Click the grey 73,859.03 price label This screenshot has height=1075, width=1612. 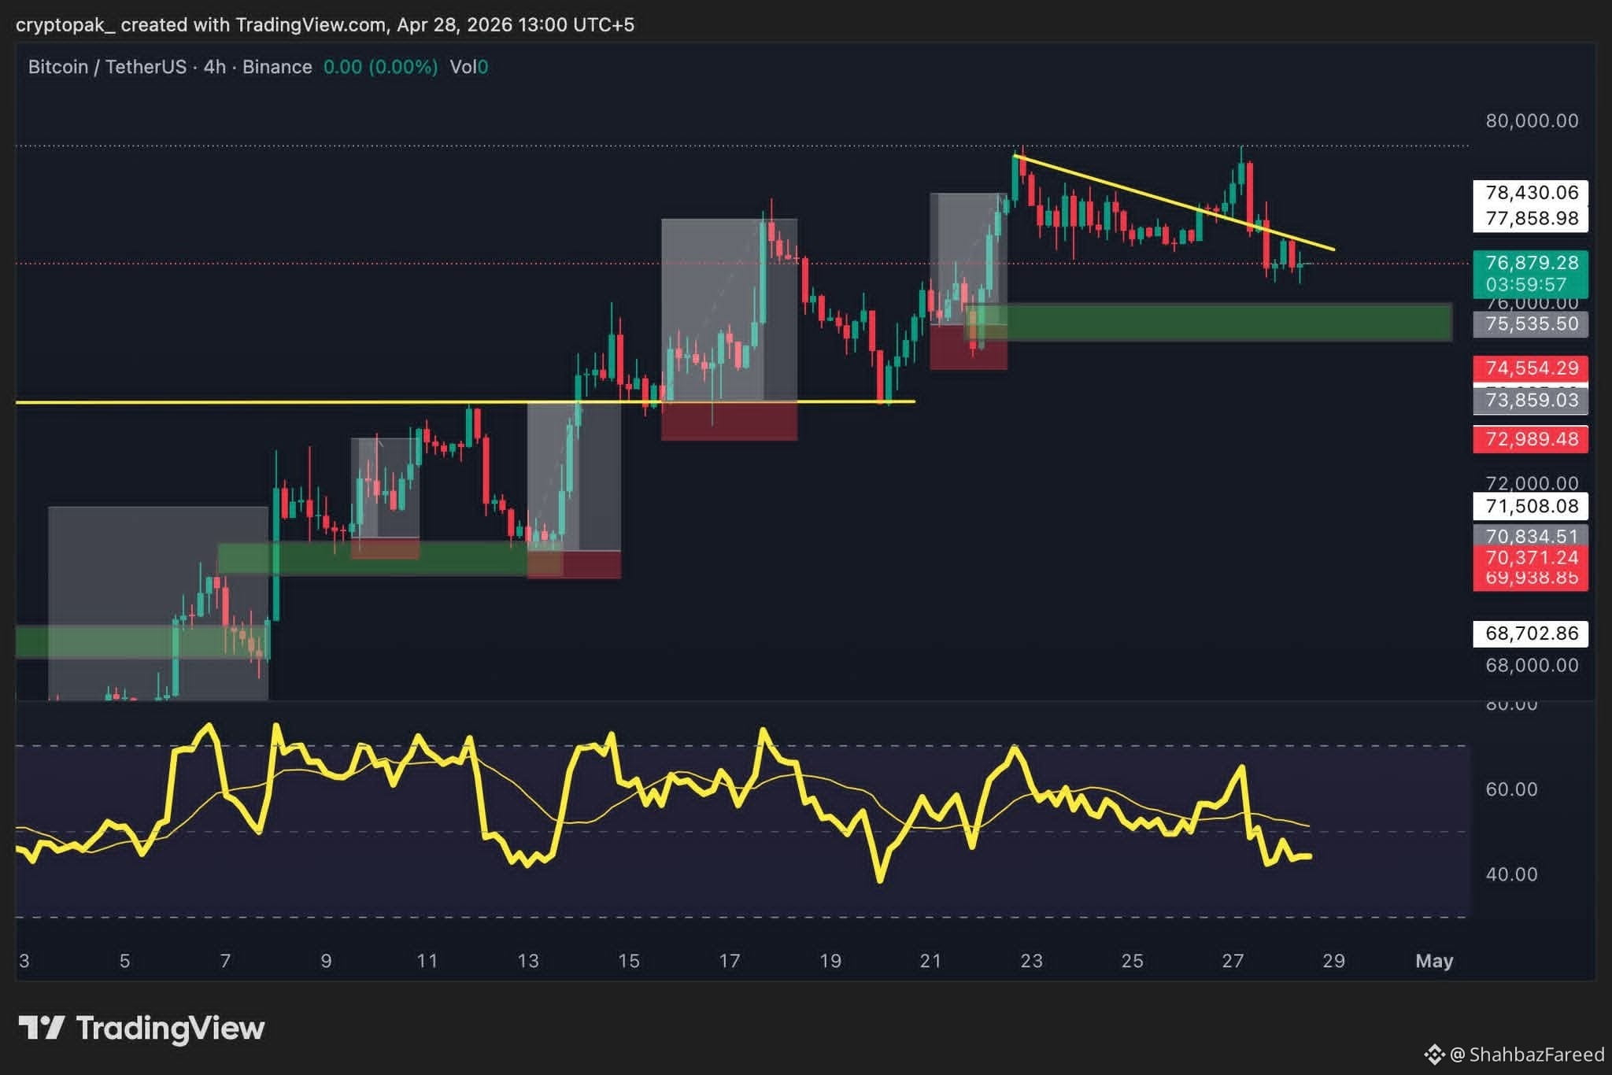pos(1531,401)
